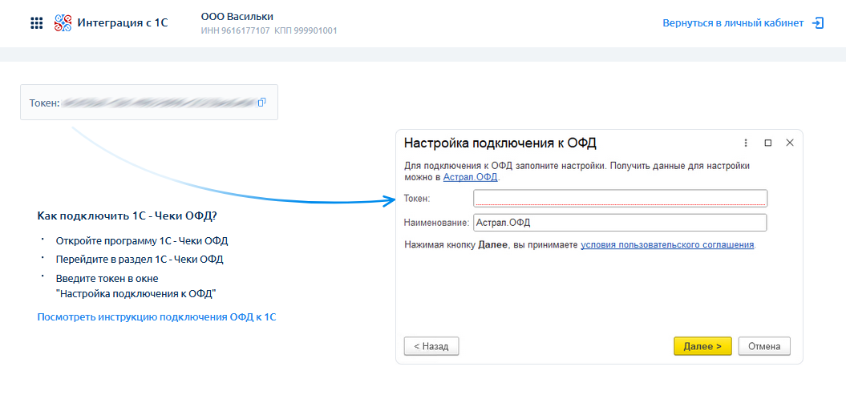Open Посмотреть инструкцию подключения ОФД к 1С
The height and width of the screenshot is (415, 846).
pyautogui.click(x=156, y=317)
